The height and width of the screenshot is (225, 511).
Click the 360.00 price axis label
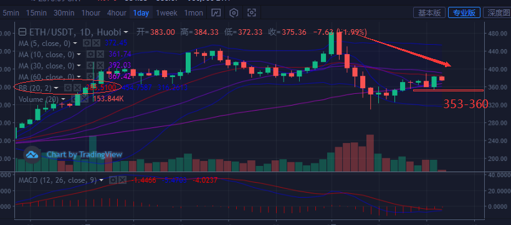coord(497,87)
